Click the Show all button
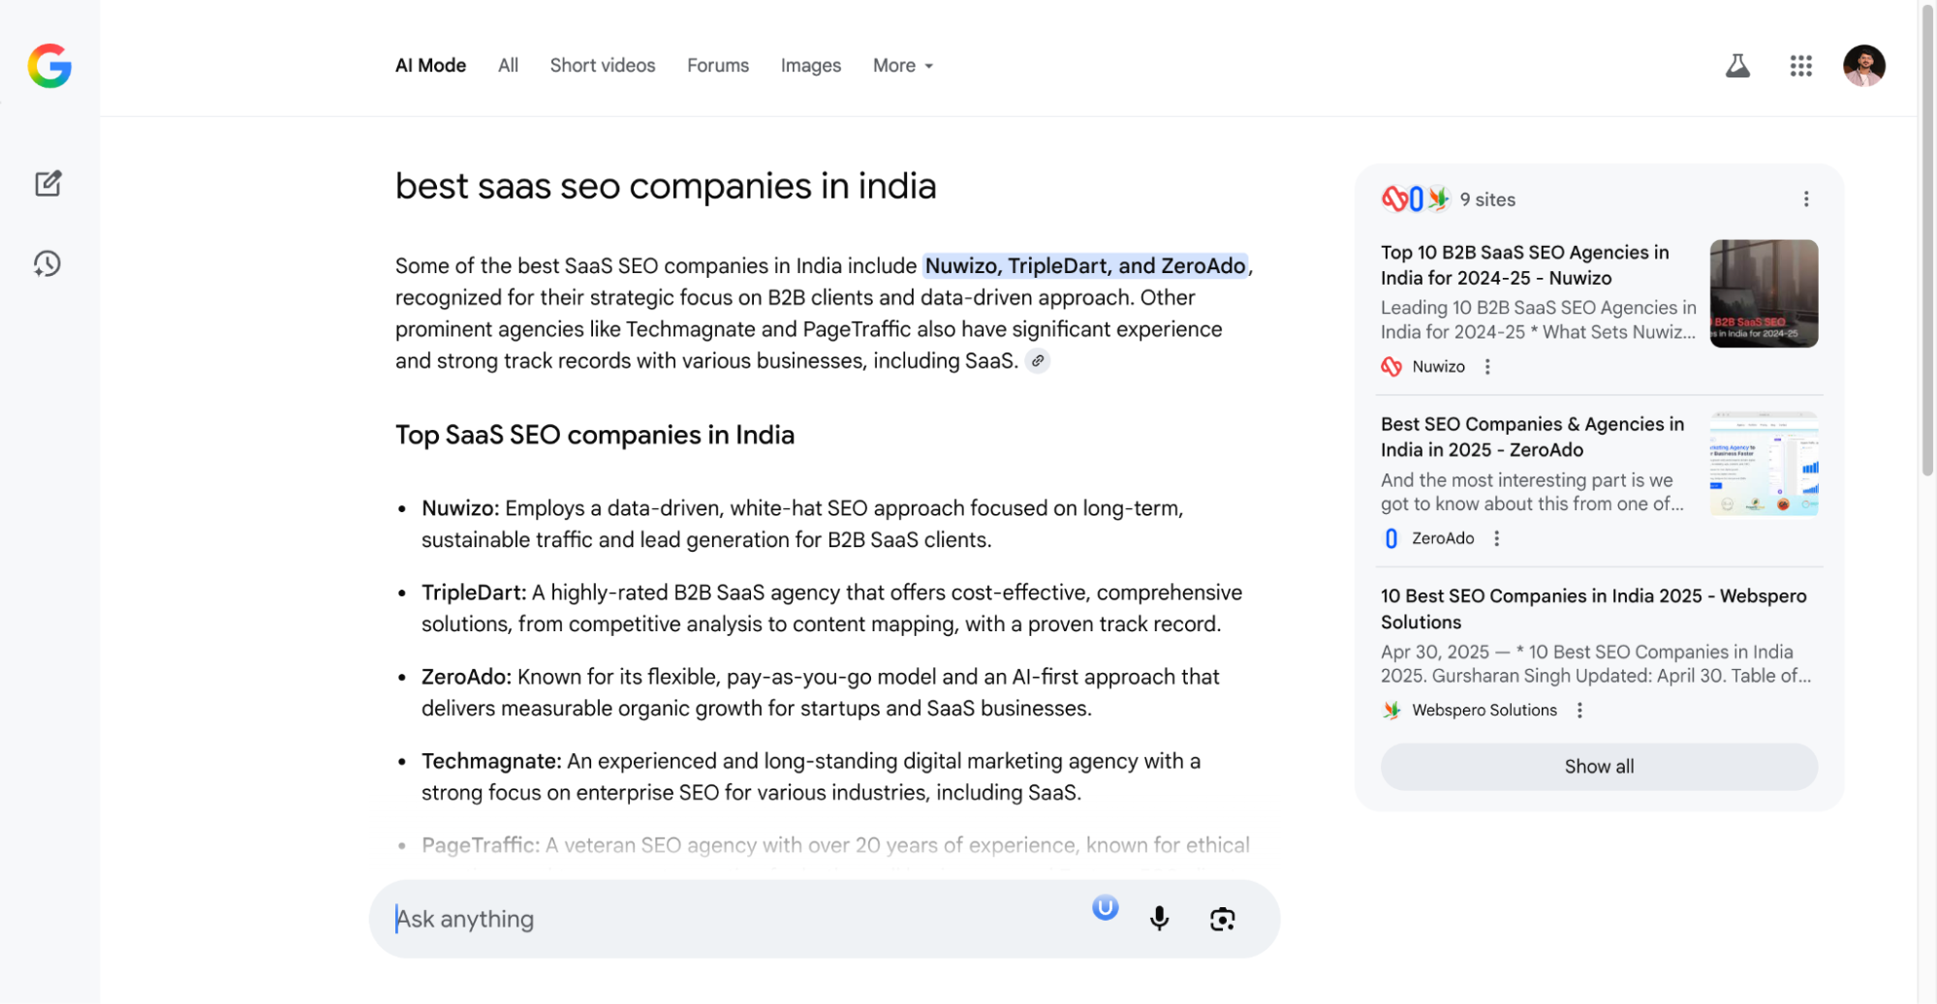The image size is (1937, 1004). point(1598,766)
